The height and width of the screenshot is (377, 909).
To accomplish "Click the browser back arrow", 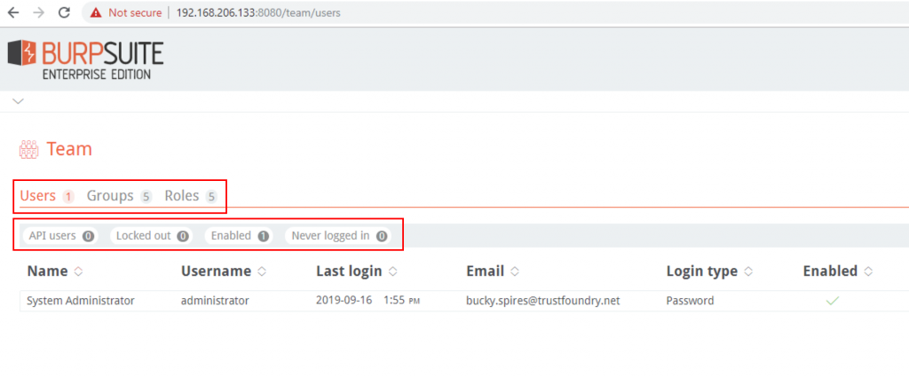I will coord(13,13).
